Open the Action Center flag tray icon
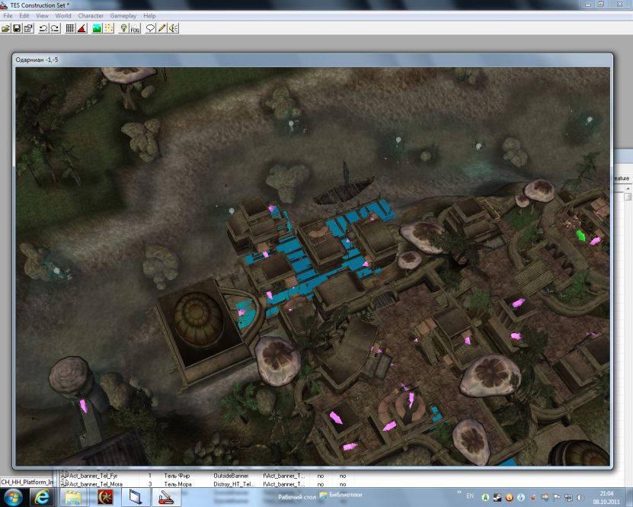 556,497
